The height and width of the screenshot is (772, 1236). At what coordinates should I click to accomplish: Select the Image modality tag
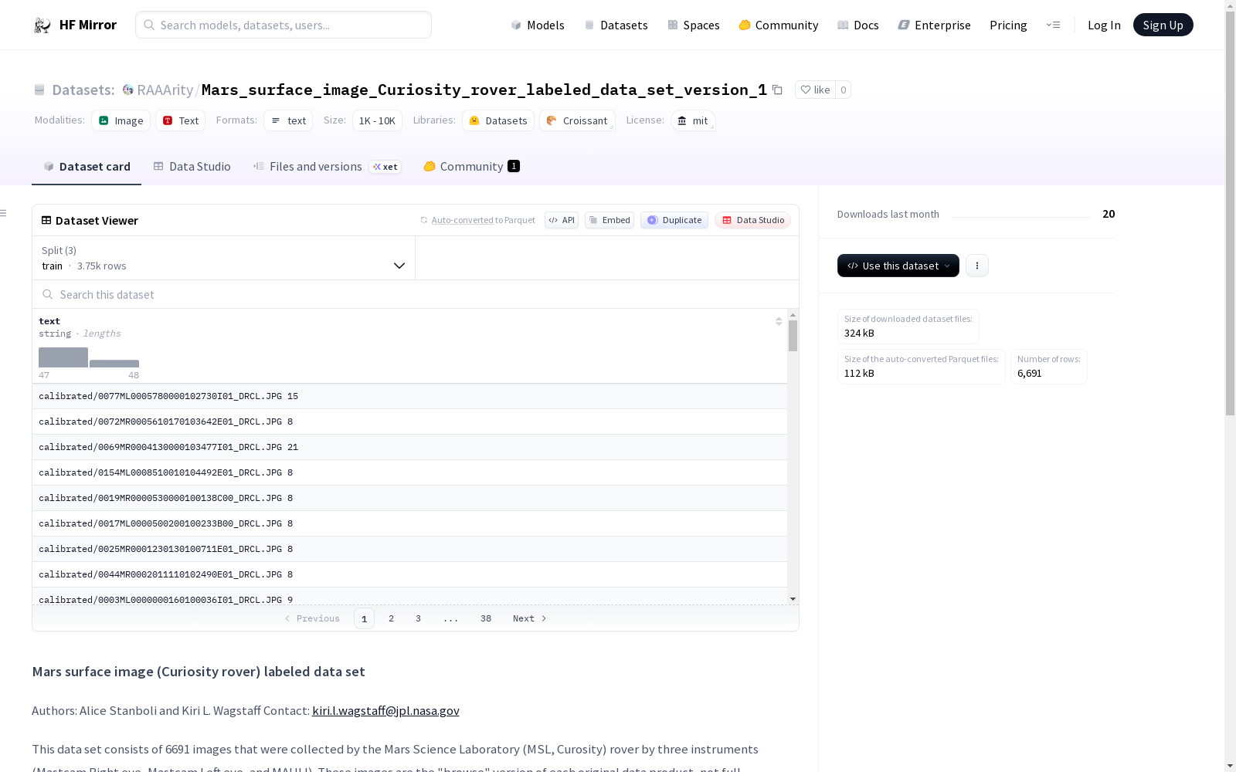(x=121, y=120)
